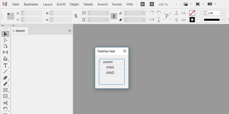The image size is (229, 114).
Task: Toggle constrain width and height proportions
Action: (76, 16)
